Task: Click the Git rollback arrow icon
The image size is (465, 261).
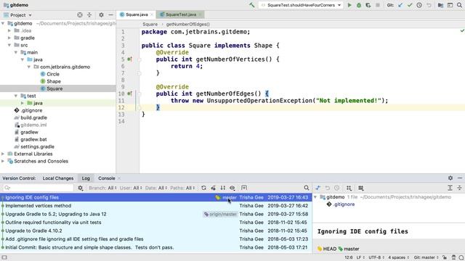Action: (x=429, y=5)
